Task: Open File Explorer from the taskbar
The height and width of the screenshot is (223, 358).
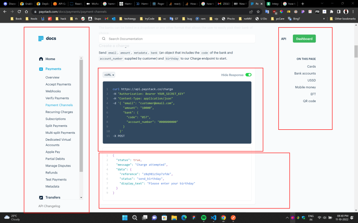Action: (174, 218)
